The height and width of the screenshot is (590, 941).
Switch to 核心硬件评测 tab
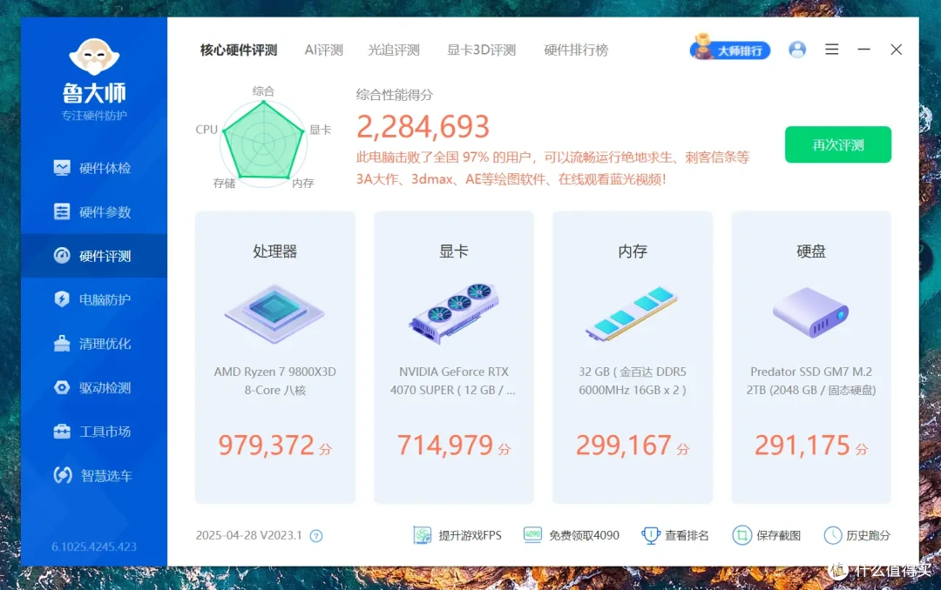pyautogui.click(x=239, y=50)
